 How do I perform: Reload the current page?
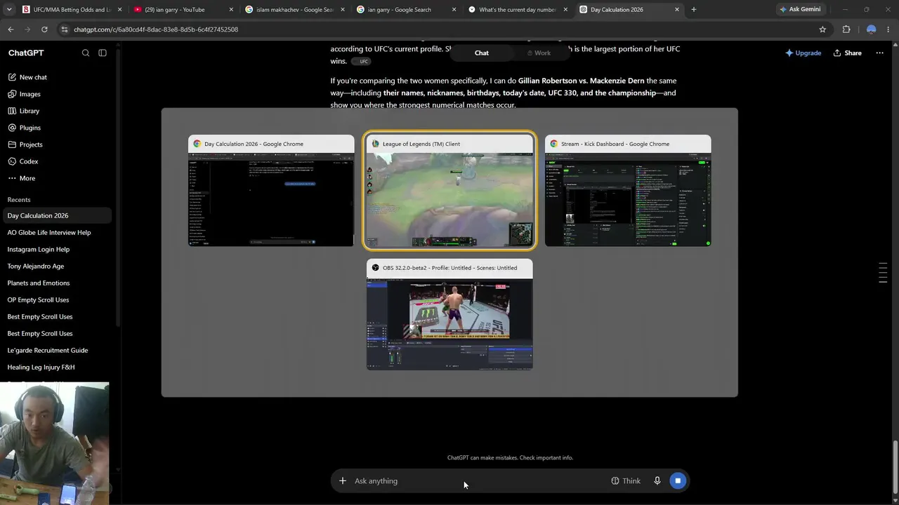(44, 29)
